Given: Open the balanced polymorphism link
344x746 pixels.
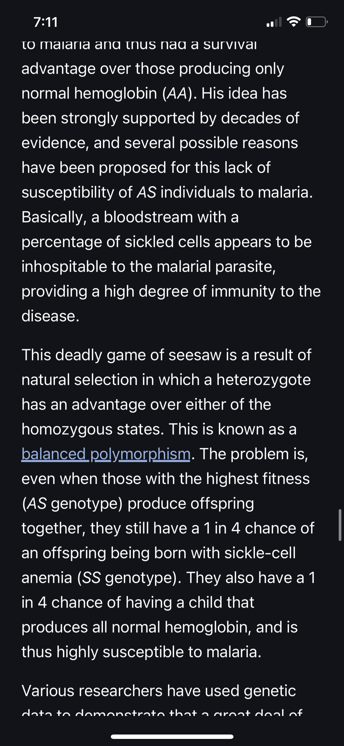Looking at the screenshot, I should 106,454.
